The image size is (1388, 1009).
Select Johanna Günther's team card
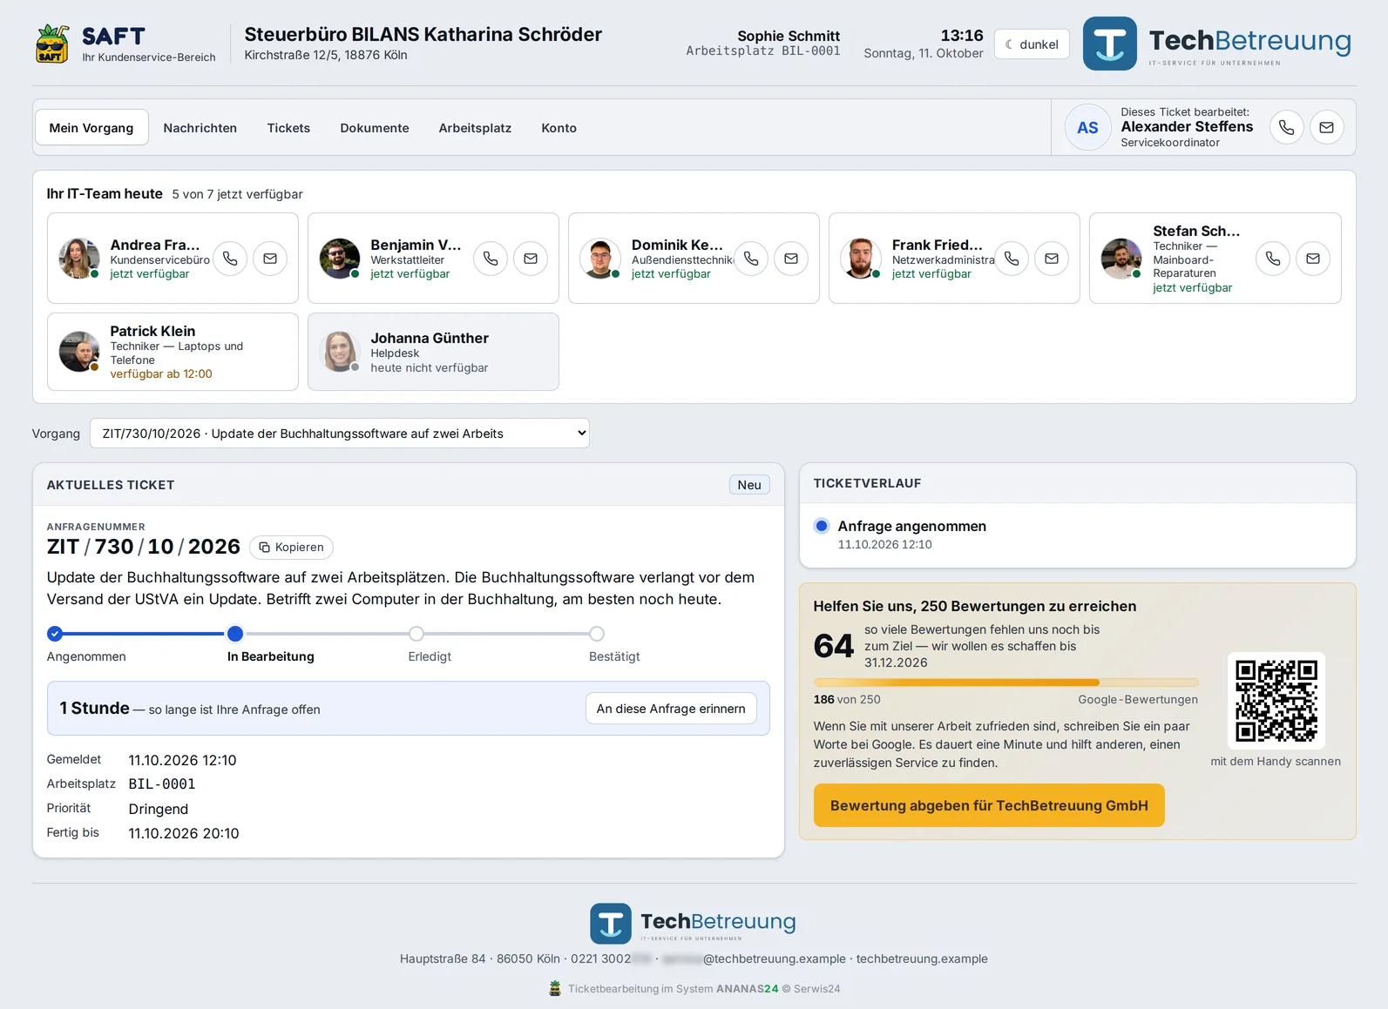pos(433,352)
